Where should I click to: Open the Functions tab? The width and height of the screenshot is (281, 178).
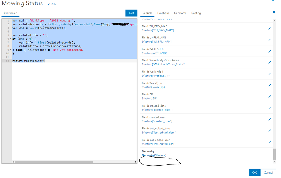coord(163,13)
